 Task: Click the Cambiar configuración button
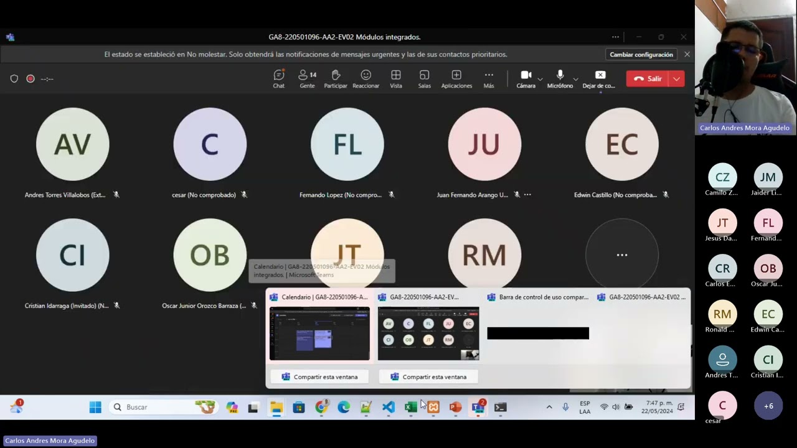tap(641, 55)
